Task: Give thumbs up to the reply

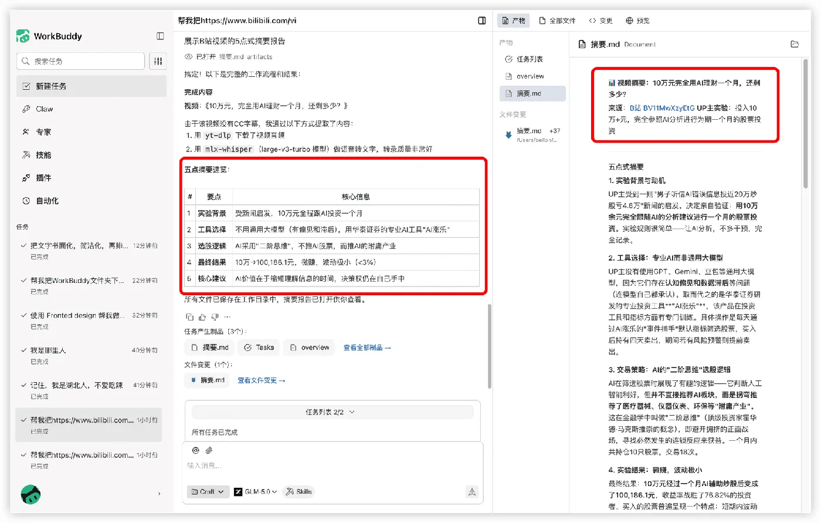Action: point(202,317)
